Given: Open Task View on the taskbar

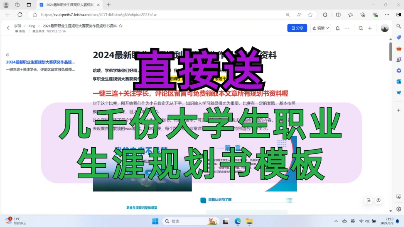Looking at the screenshot, I should (x=225, y=221).
